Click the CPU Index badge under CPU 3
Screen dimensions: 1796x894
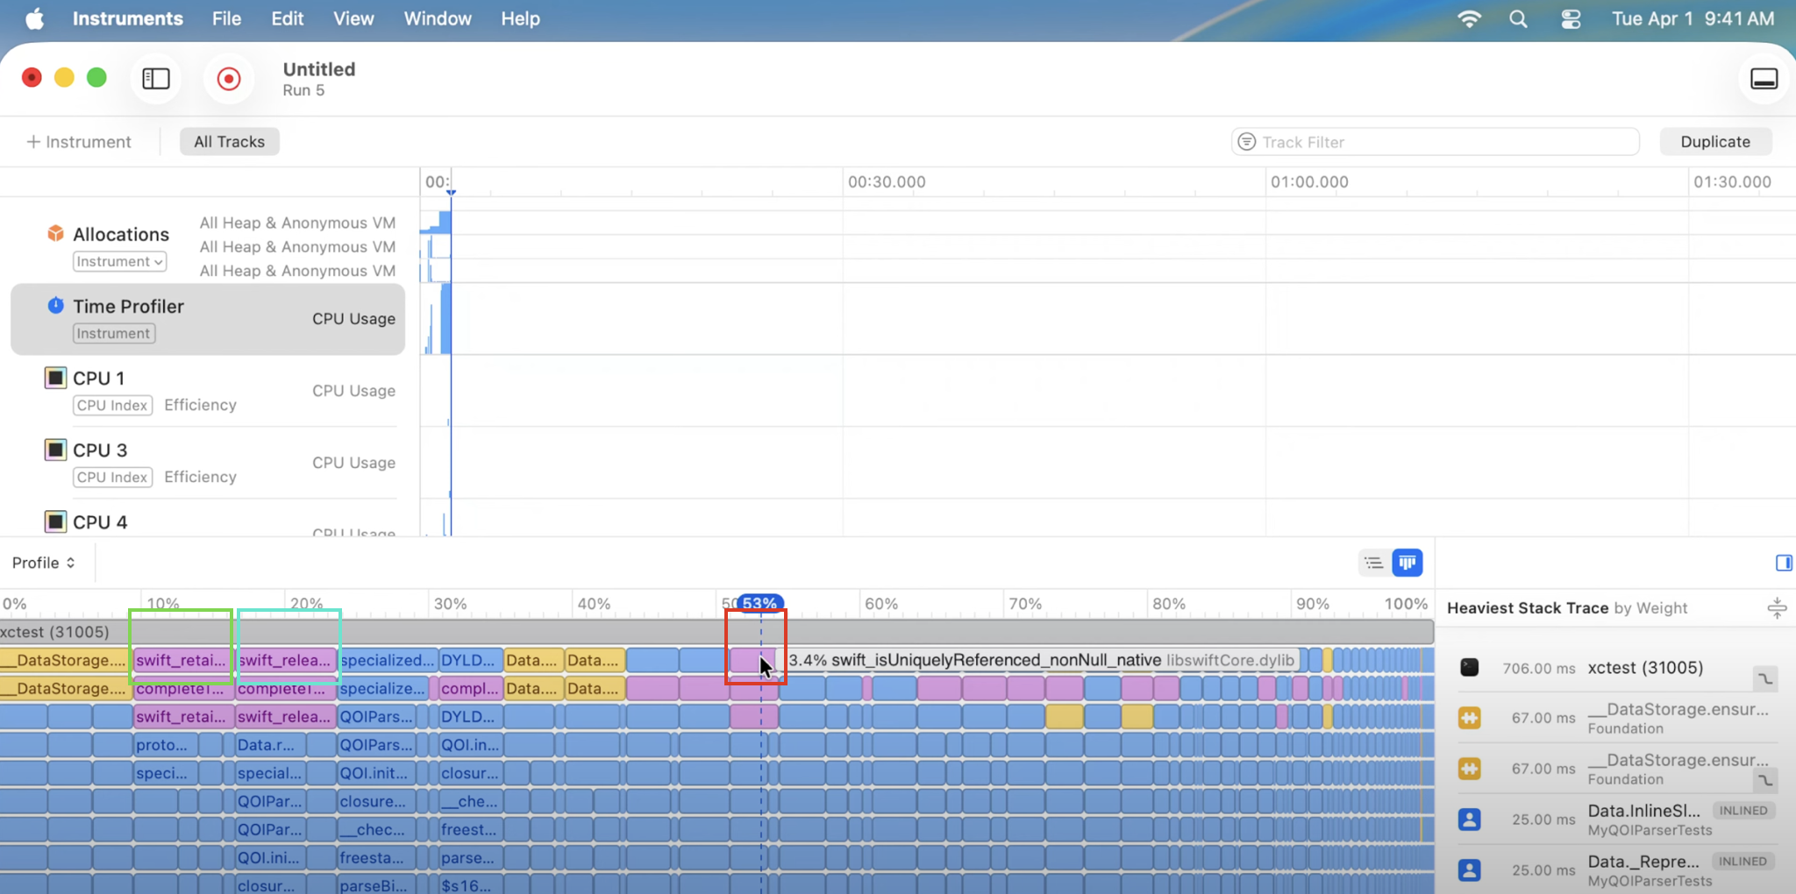(112, 477)
